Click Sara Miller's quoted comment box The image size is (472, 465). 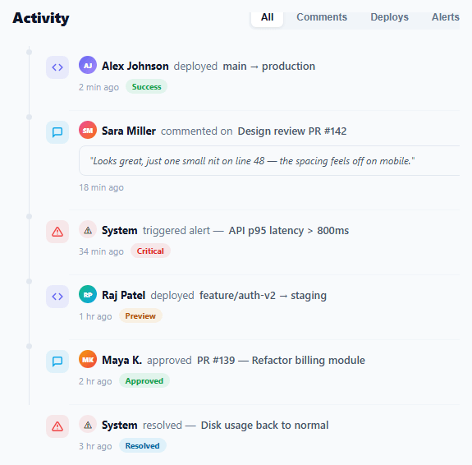pyautogui.click(x=269, y=161)
